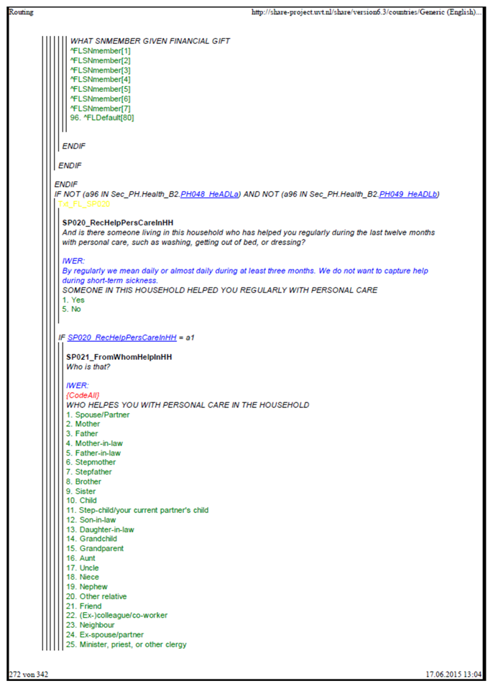Select option '6. Stepmother'
The width and height of the screenshot is (493, 686).
[x=91, y=463]
